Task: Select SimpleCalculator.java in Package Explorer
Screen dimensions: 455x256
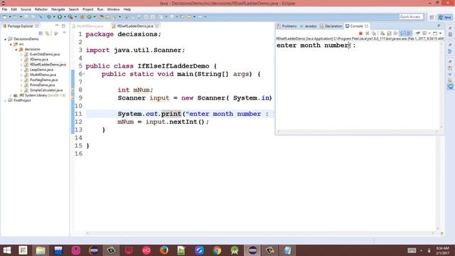Action: [x=46, y=90]
